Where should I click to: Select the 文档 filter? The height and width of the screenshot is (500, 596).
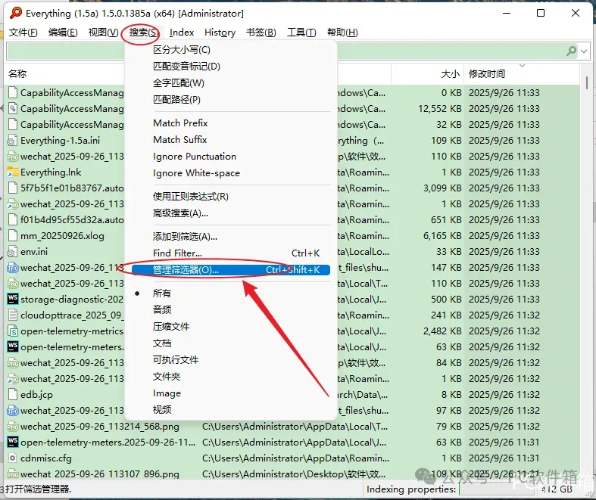pos(231,343)
